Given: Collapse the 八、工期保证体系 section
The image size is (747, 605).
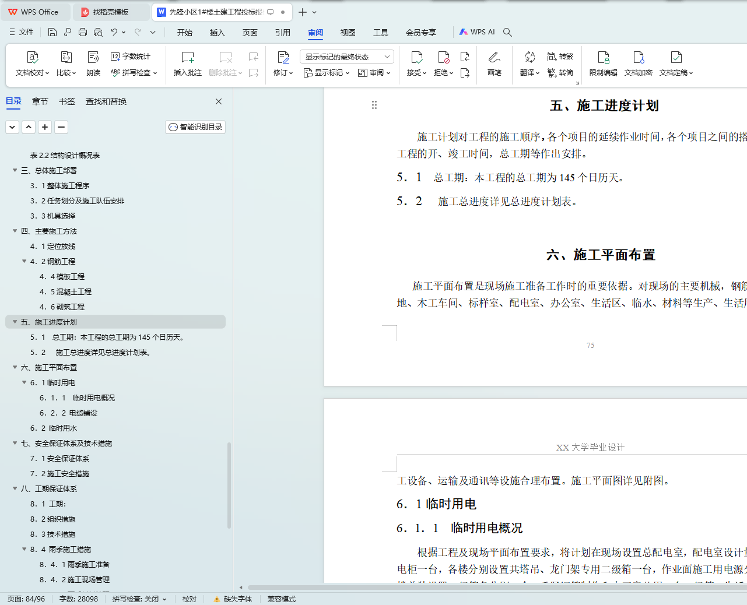Looking at the screenshot, I should (15, 488).
